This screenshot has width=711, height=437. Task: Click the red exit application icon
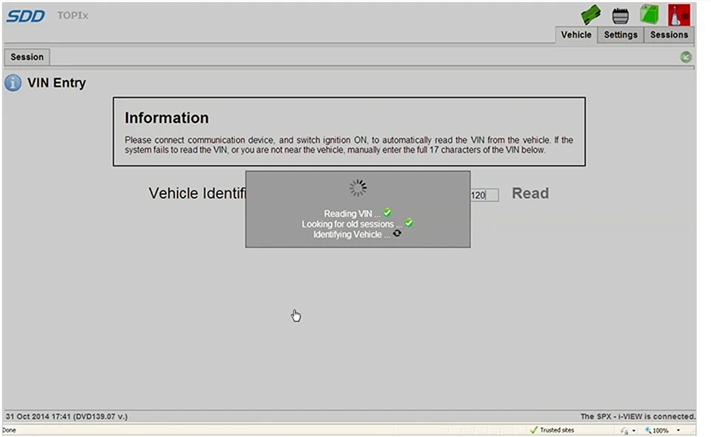pyautogui.click(x=679, y=15)
